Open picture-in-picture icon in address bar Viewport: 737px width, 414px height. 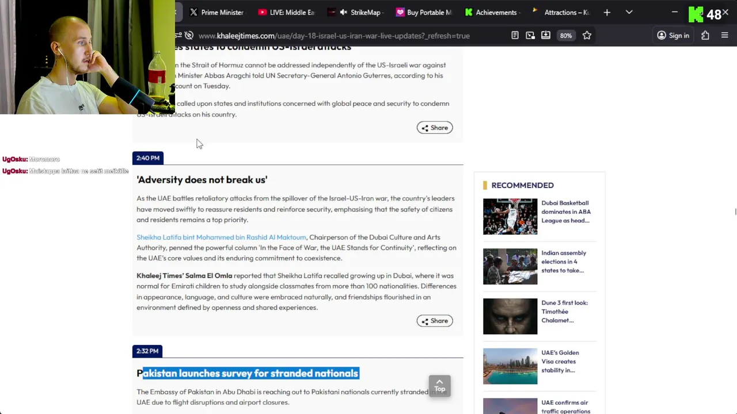pos(530,36)
